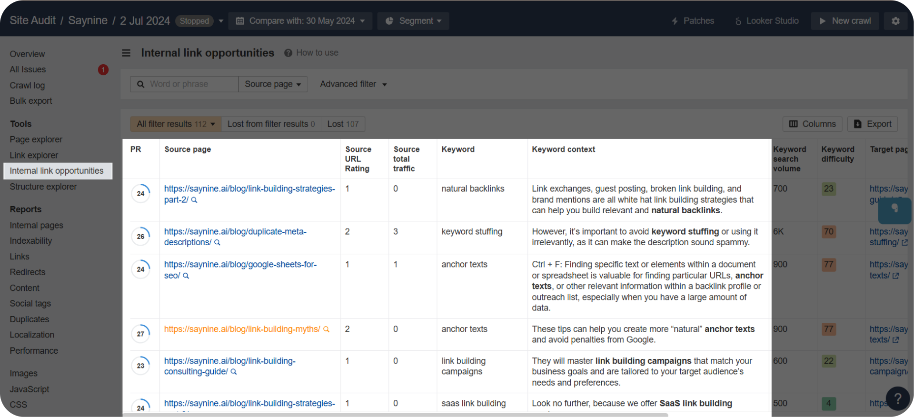Click PR 27 circle for link-building-myths row
The width and height of the screenshot is (914, 417).
pyautogui.click(x=140, y=334)
